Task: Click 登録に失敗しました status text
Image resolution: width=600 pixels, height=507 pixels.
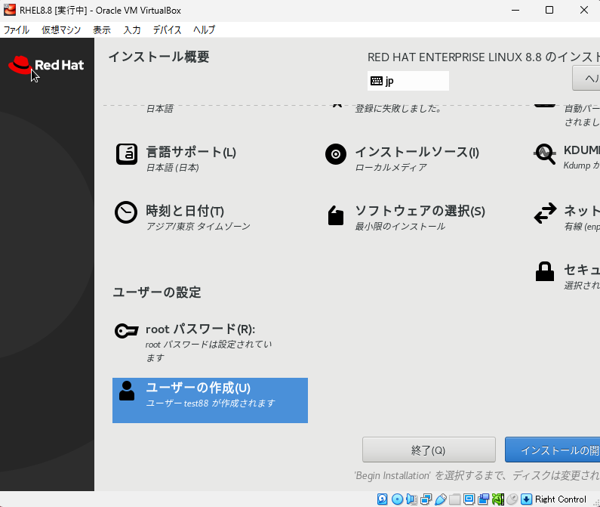Action: pyautogui.click(x=398, y=109)
